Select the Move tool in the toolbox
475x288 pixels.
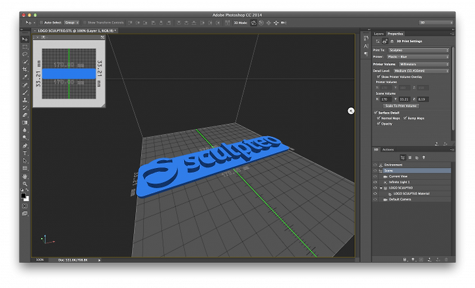tap(25, 40)
